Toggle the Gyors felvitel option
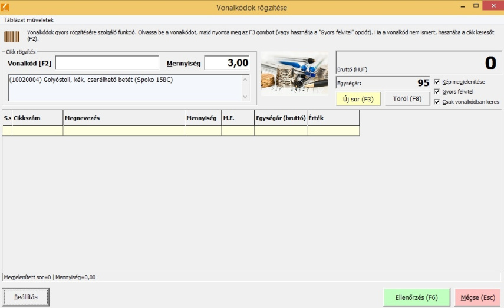This screenshot has height=308, width=504. click(x=437, y=92)
